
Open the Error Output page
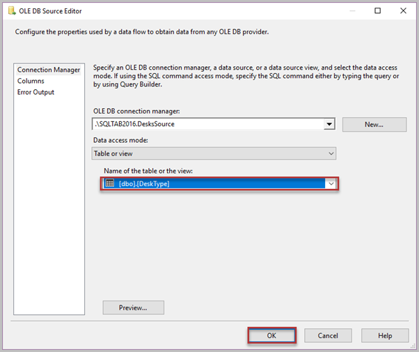[x=35, y=92]
